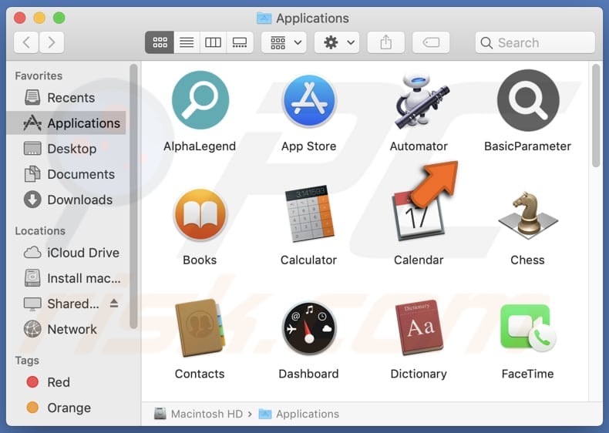Open iCloud Drive in the sidebar
Viewport: 609px width, 433px height.
(66, 253)
